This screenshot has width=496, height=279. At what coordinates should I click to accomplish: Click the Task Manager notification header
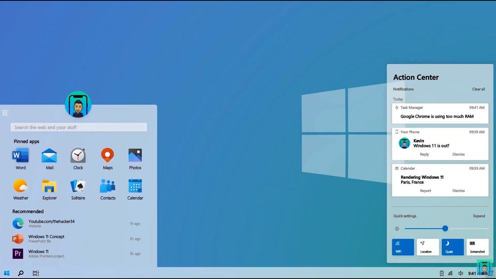click(412, 108)
